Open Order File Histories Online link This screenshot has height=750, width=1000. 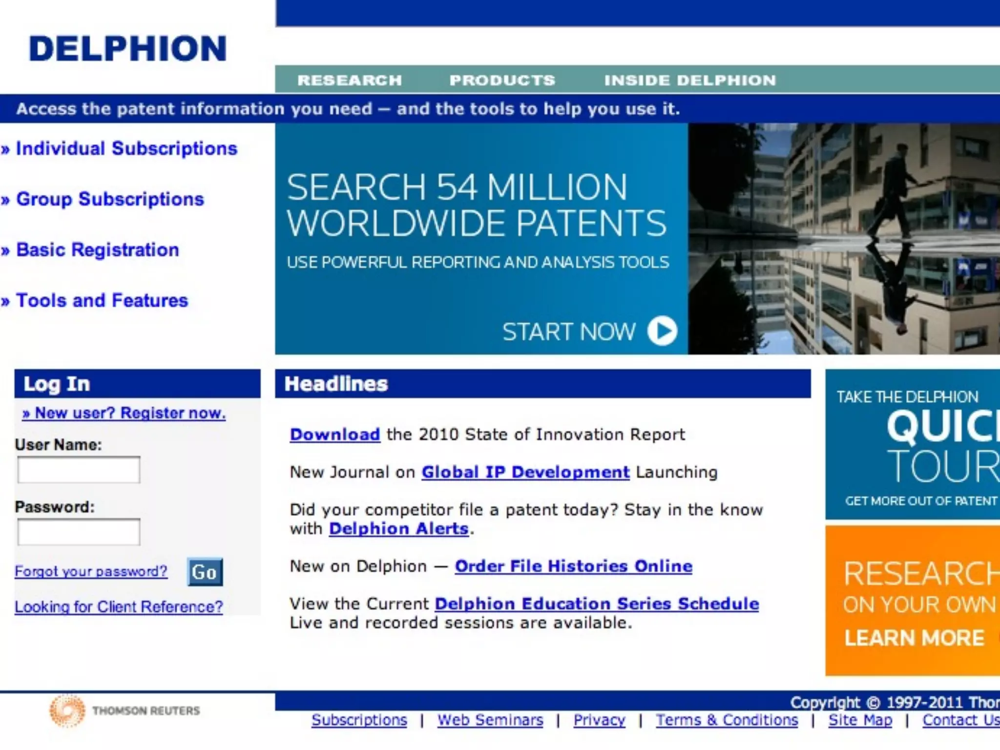573,566
